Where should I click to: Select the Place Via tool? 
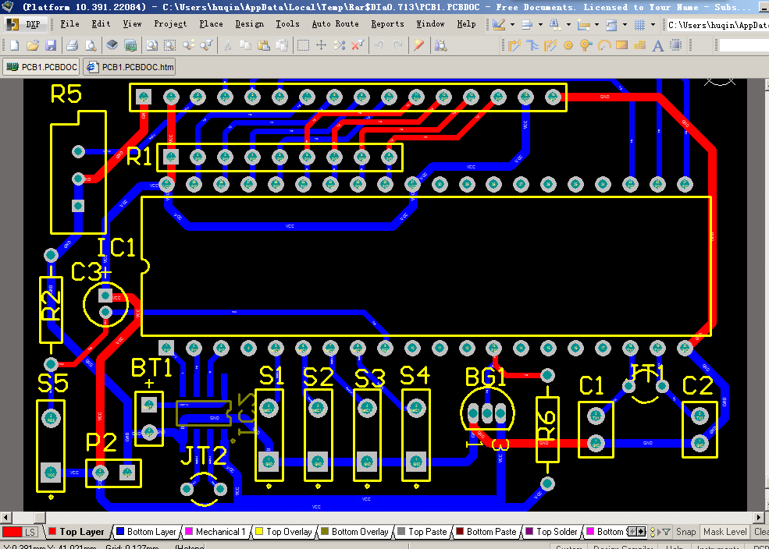(x=586, y=45)
